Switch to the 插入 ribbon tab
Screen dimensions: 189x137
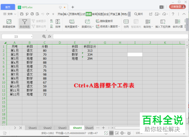[66, 14]
